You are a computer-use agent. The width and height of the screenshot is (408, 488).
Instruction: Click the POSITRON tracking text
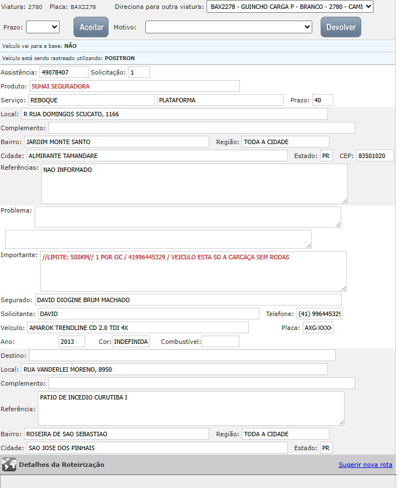[120, 58]
